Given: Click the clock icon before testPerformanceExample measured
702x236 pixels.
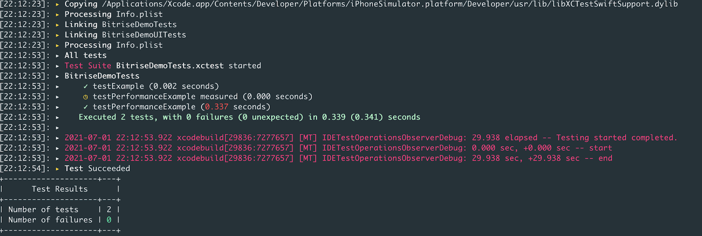Looking at the screenshot, I should coord(86,97).
